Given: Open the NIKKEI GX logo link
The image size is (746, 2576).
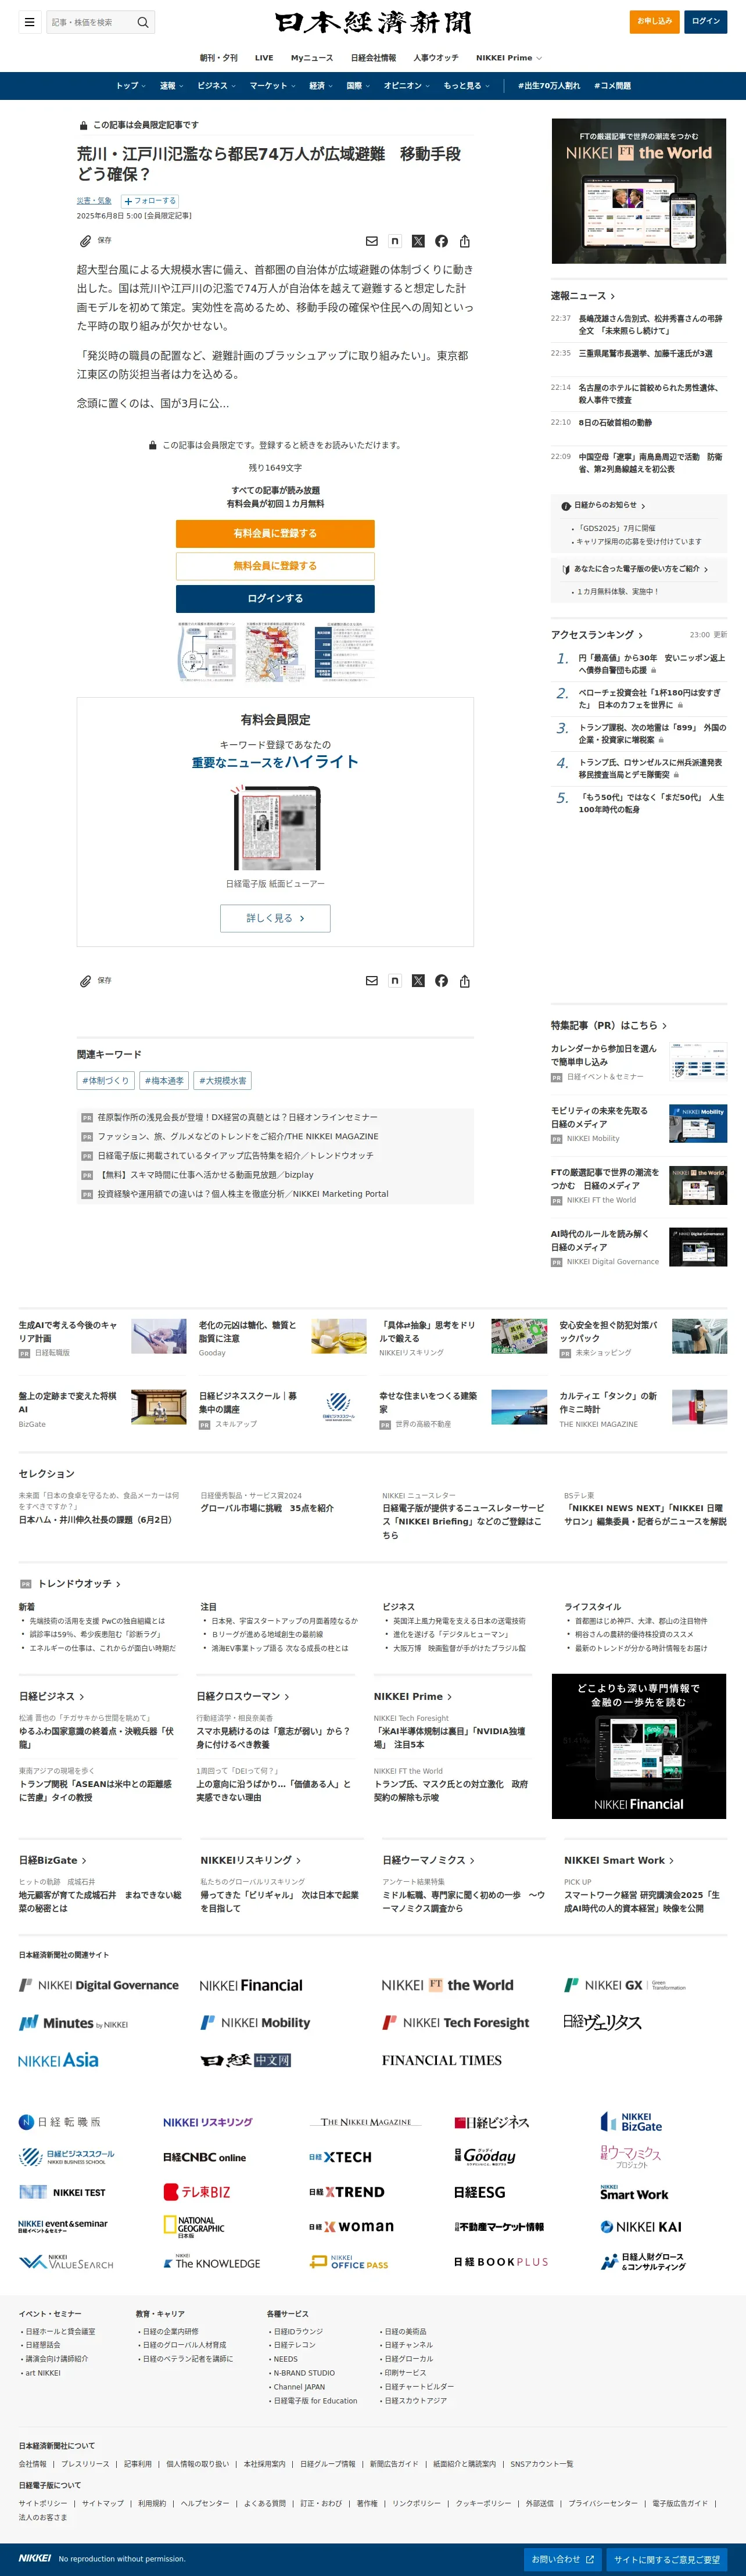Looking at the screenshot, I should click(x=625, y=1985).
